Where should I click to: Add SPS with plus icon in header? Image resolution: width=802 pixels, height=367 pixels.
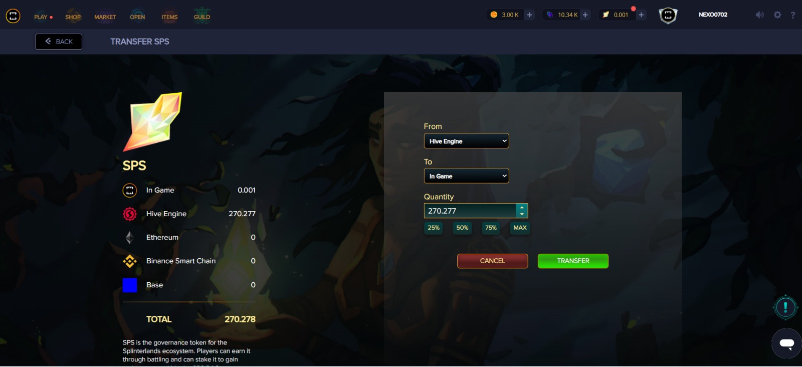[x=641, y=15]
